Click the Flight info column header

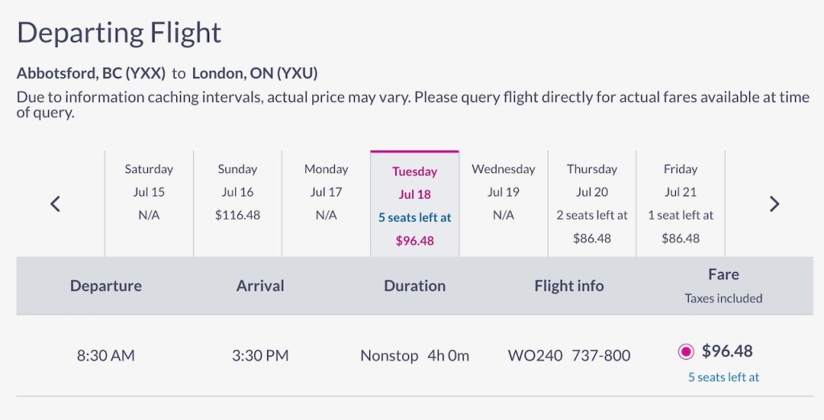pos(569,286)
